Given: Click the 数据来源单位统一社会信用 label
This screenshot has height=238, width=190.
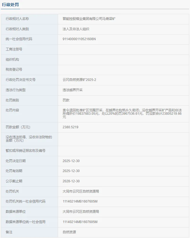Looking at the screenshot, I should 25,222.
